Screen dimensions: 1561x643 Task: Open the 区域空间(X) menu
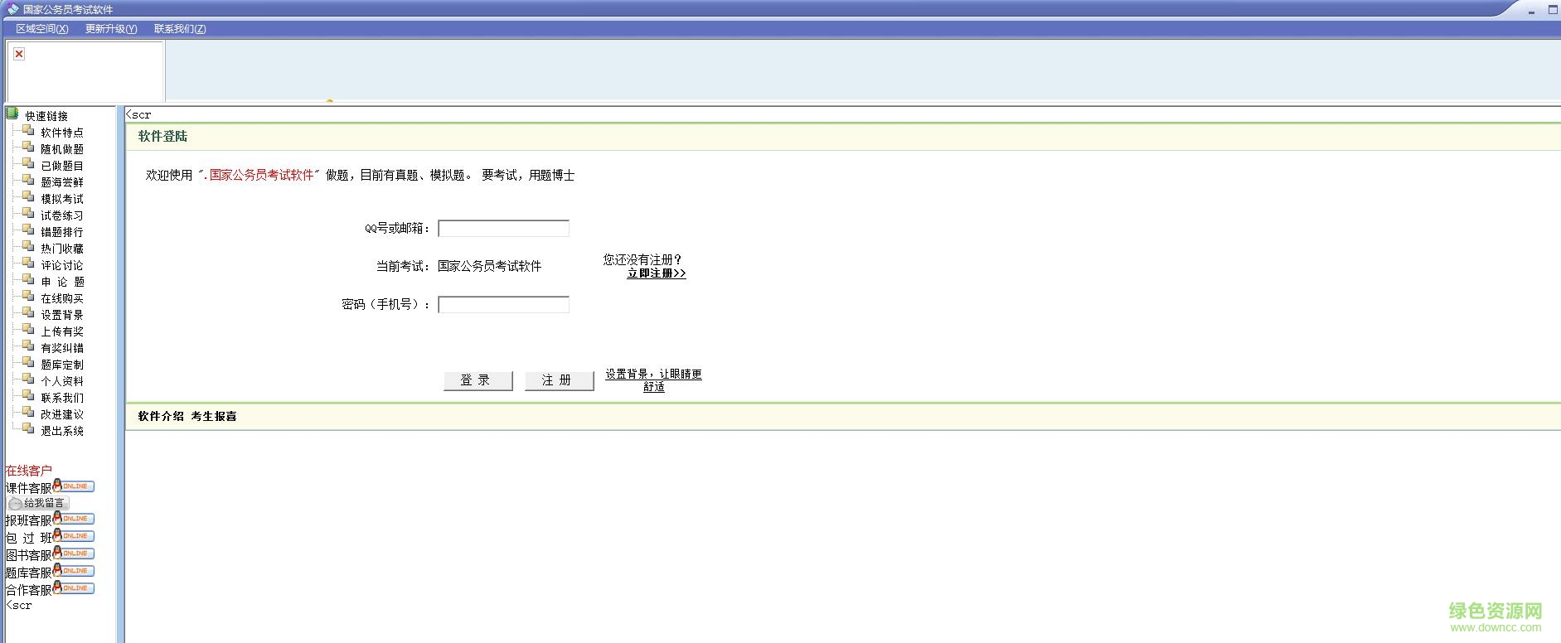[x=42, y=29]
